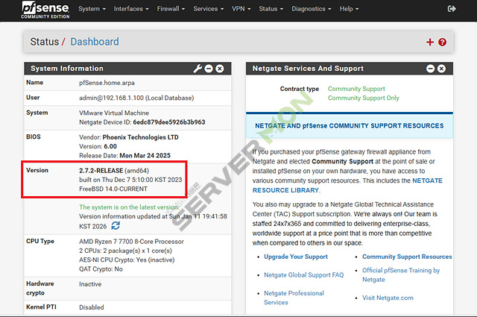The image size is (477, 317).
Task: Click the Contract type label
Action: pyautogui.click(x=300, y=89)
